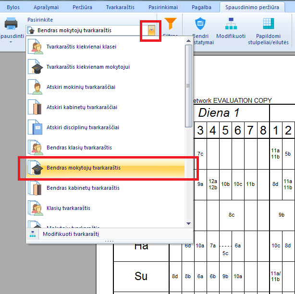Select Bendras klasių tvarkaraštis item
The image size is (295, 294).
(x=79, y=148)
